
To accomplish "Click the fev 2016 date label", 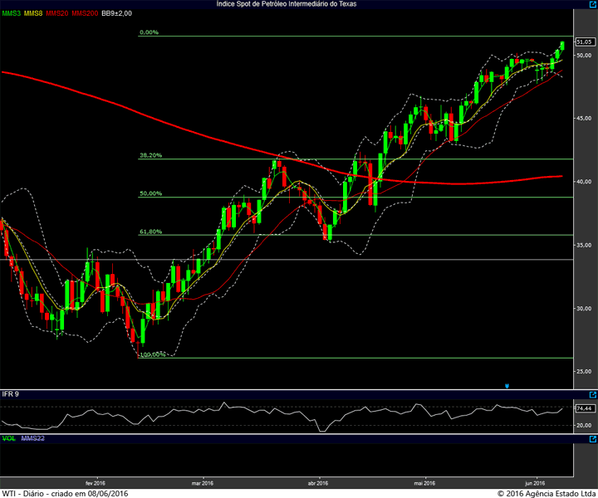I will click(x=96, y=484).
